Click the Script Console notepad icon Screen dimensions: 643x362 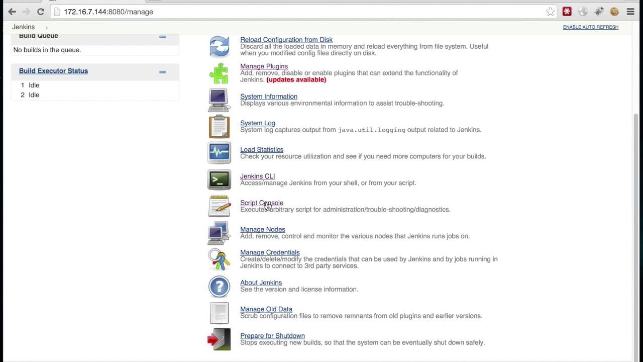[x=219, y=206]
